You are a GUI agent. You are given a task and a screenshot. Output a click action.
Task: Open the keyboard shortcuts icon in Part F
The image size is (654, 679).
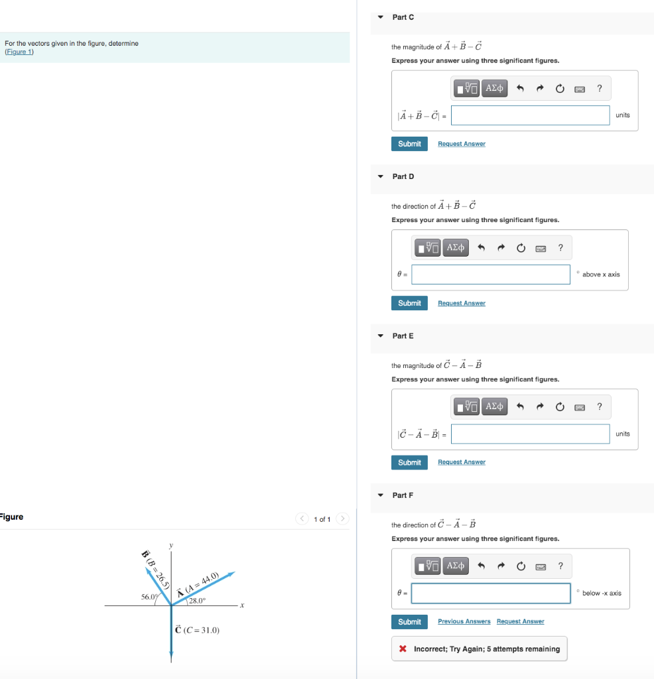pos(540,566)
